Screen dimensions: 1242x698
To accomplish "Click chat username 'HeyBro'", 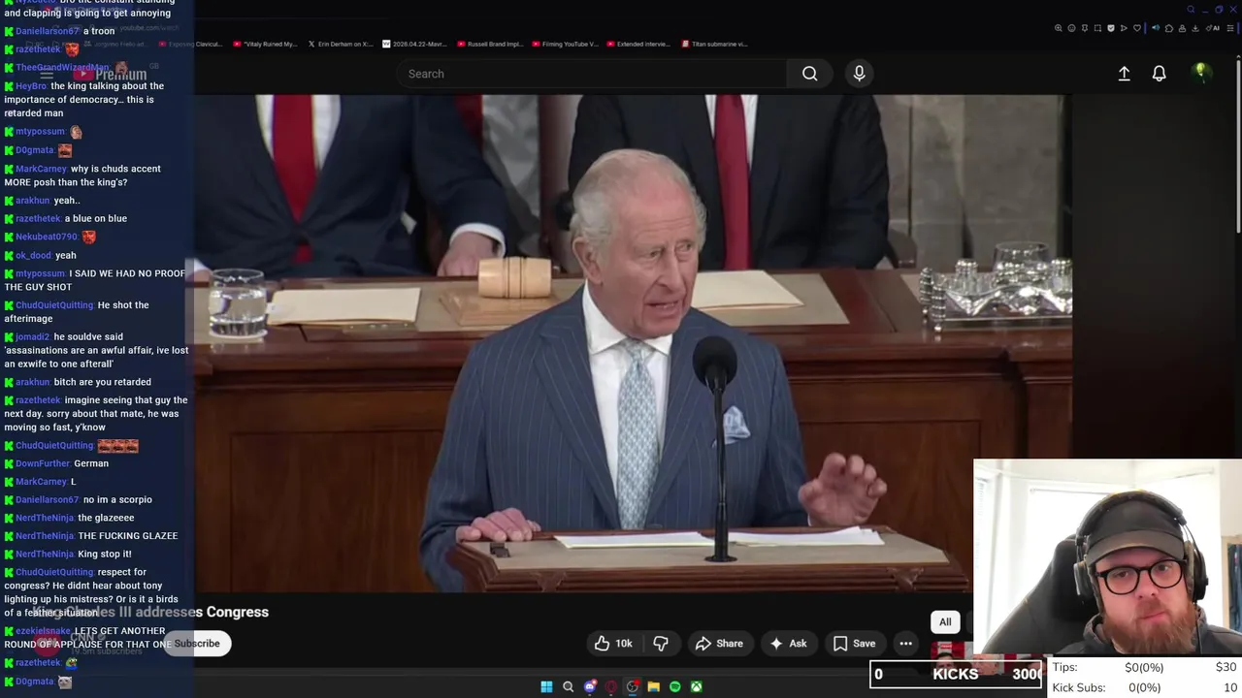I will click(x=31, y=86).
